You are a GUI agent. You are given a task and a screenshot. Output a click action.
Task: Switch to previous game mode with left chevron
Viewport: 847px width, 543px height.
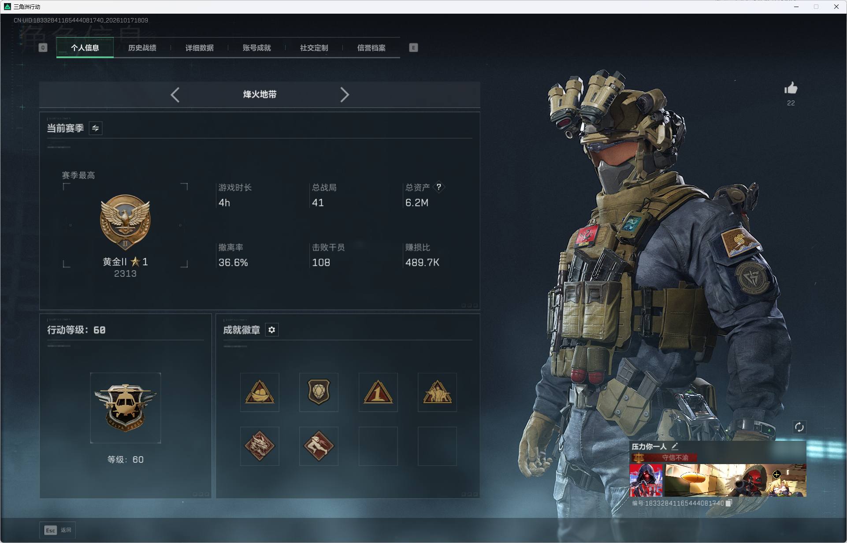[x=175, y=95]
